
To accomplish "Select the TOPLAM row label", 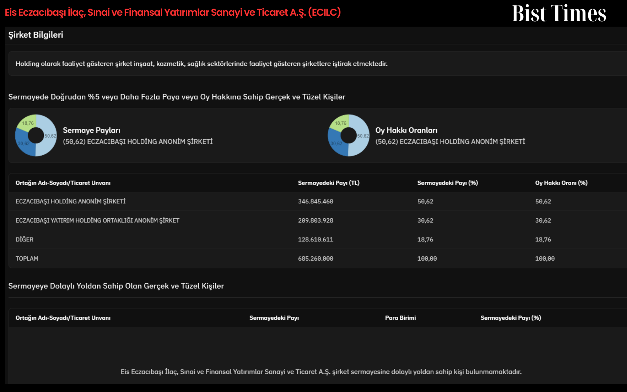I will click(27, 258).
